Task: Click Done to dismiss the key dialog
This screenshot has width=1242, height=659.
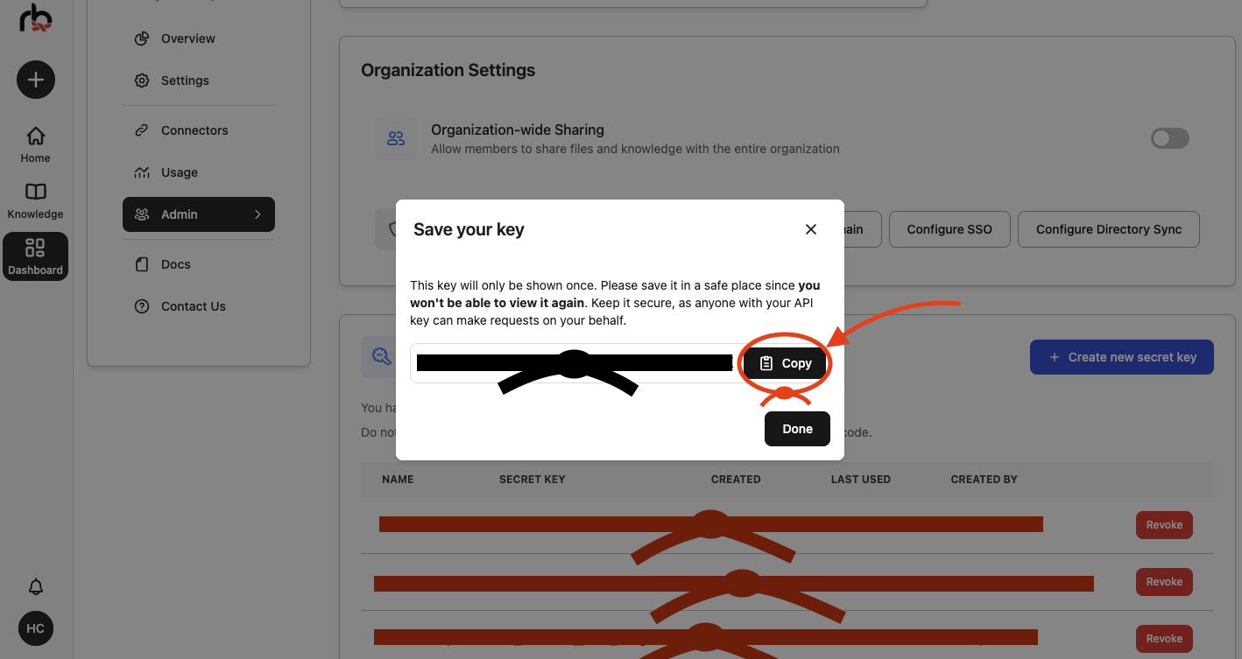Action: click(796, 429)
